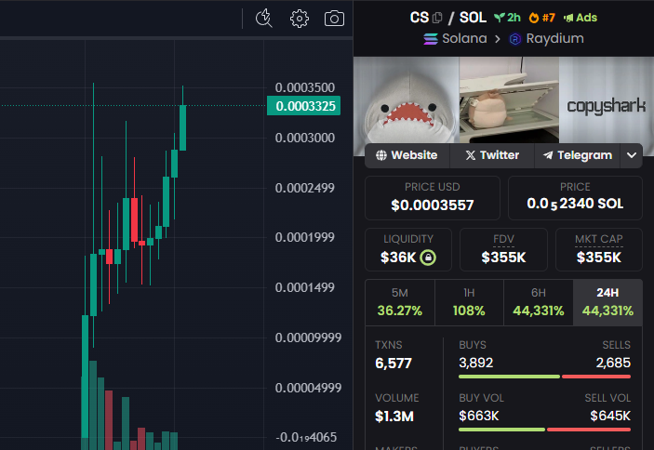Click the LIQUIDITY $36K value
Image resolution: width=654 pixels, height=450 pixels.
[x=398, y=258]
